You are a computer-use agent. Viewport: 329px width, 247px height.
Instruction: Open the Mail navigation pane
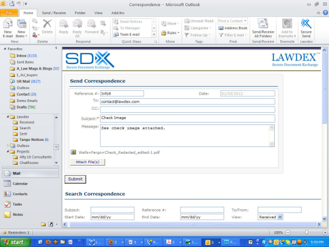30,173
